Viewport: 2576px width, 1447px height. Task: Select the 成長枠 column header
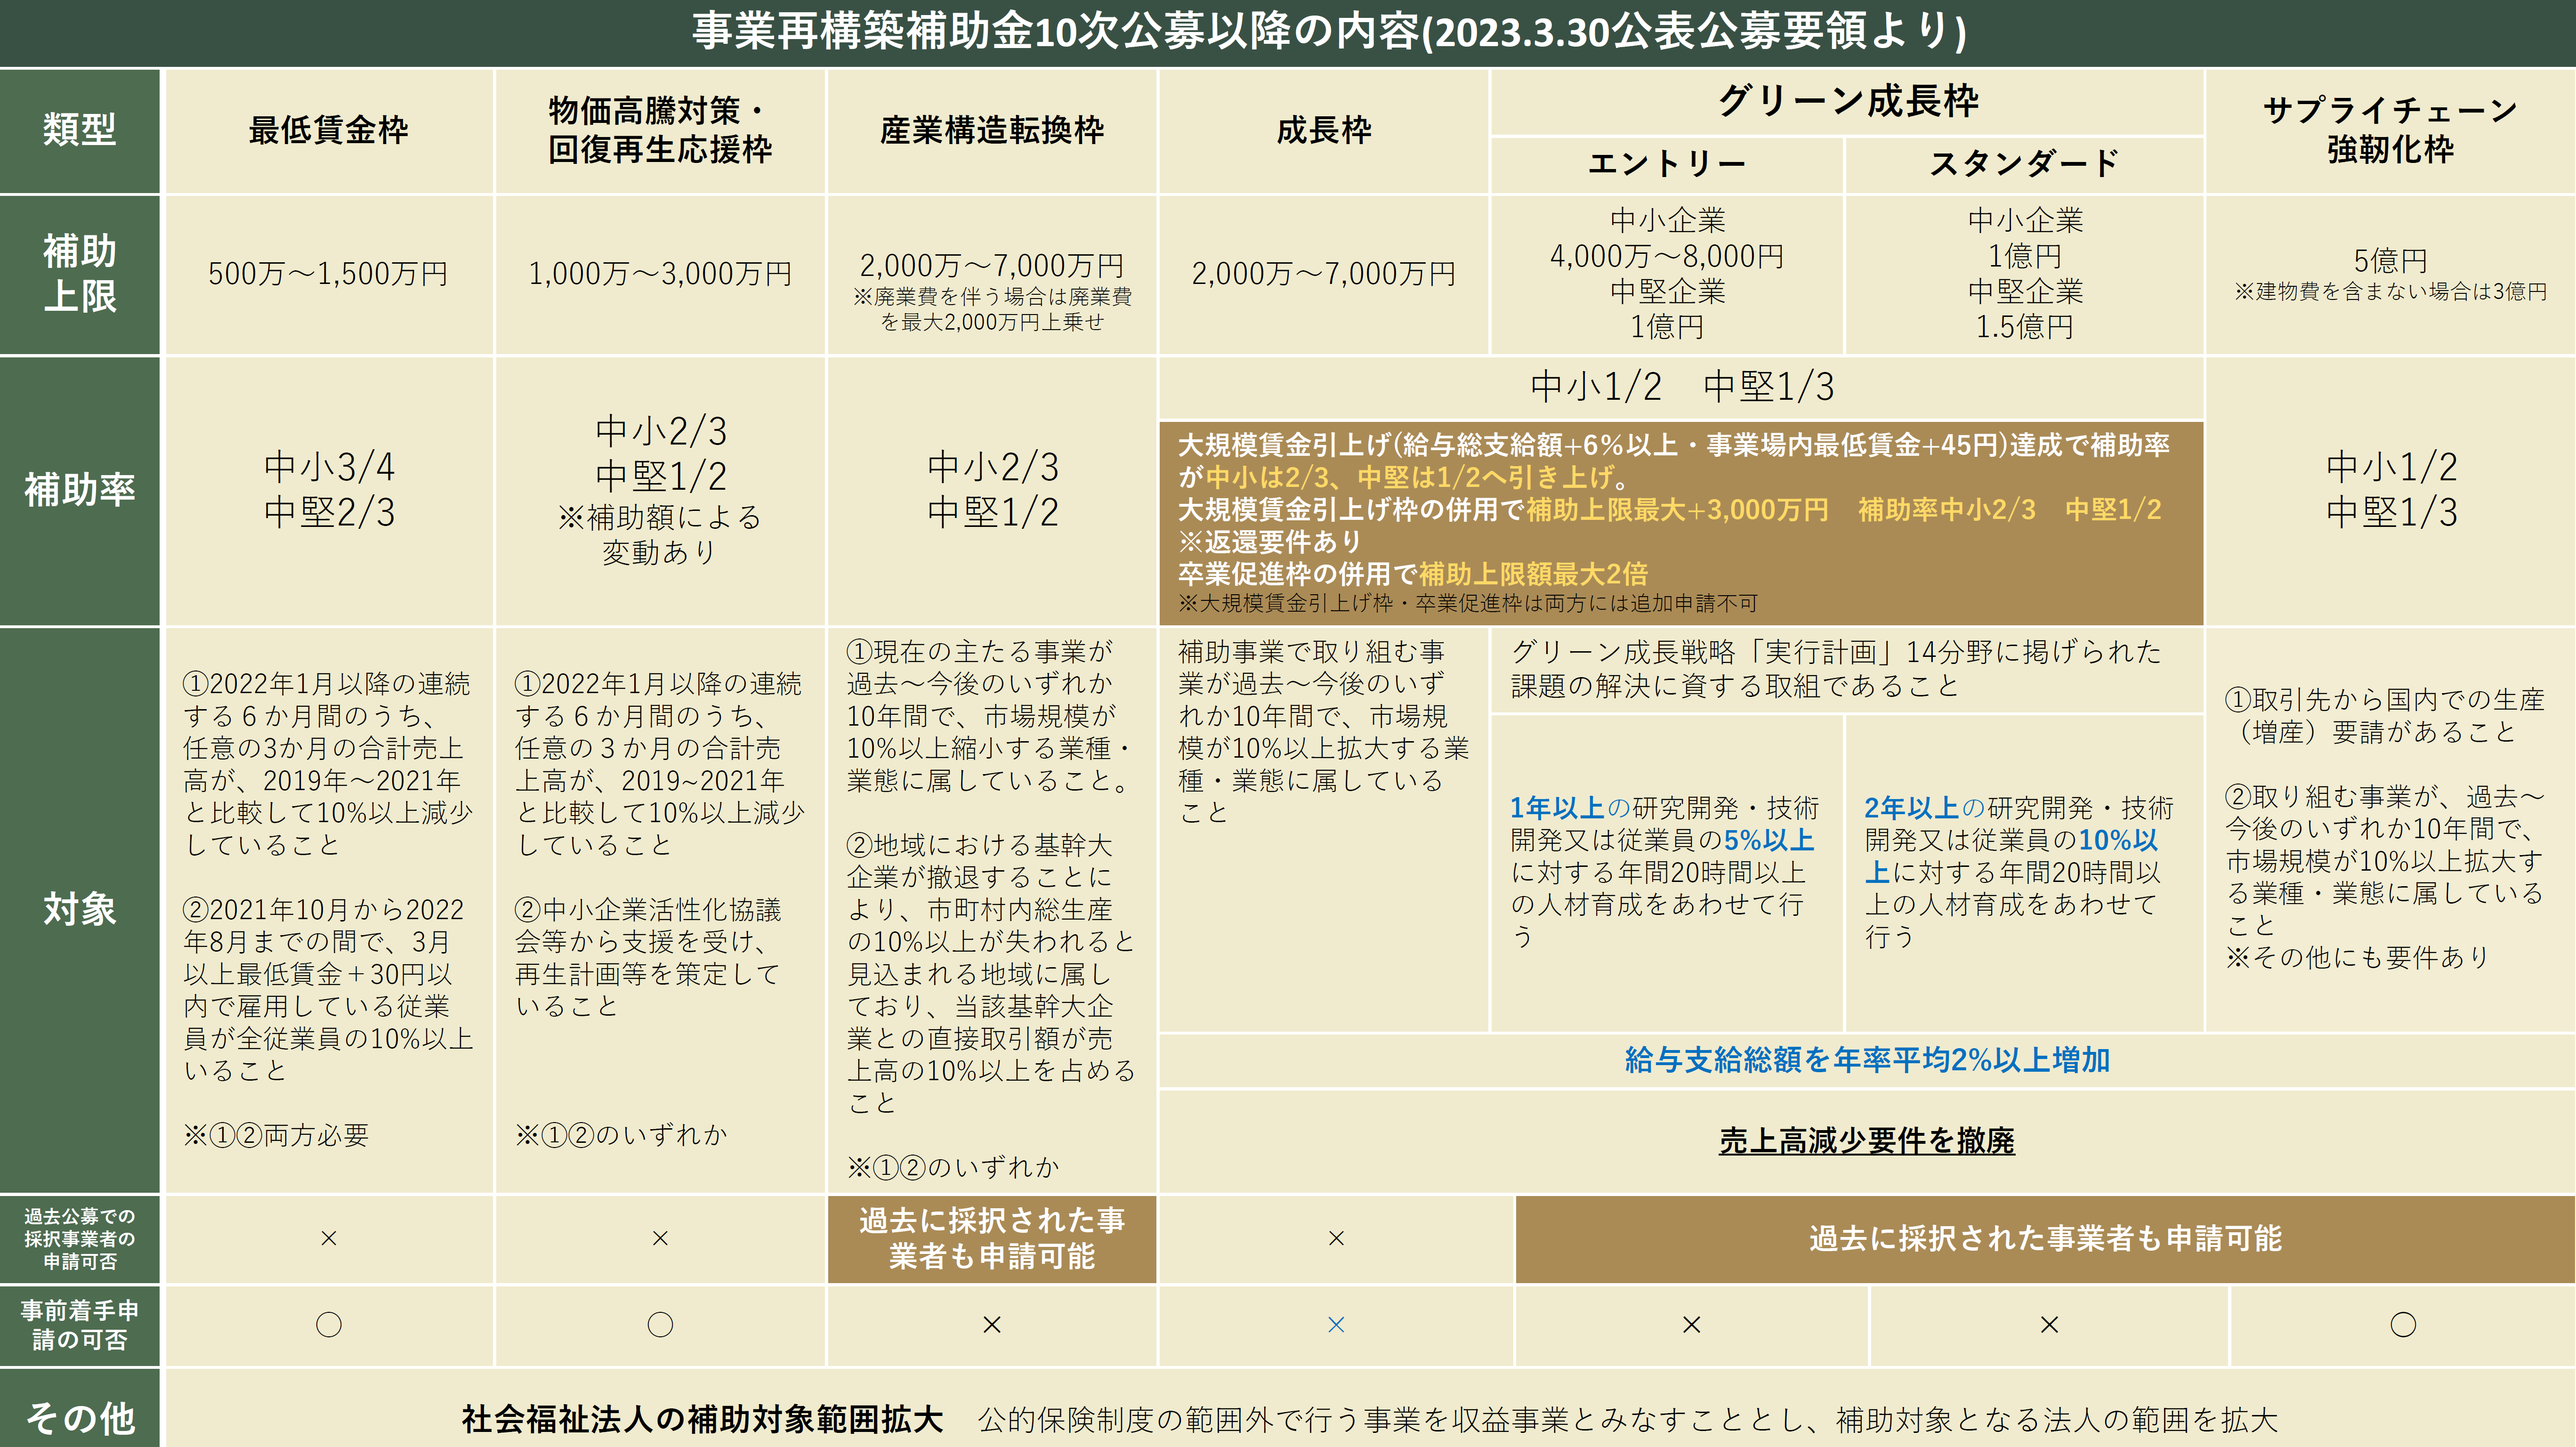[x=1324, y=130]
